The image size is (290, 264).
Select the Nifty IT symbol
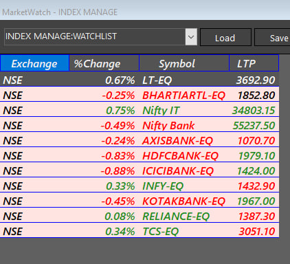pos(161,111)
